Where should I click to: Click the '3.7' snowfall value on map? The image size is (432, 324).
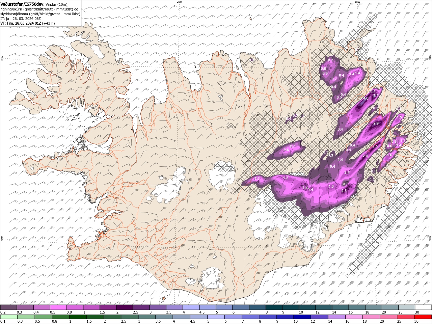(x=375, y=96)
